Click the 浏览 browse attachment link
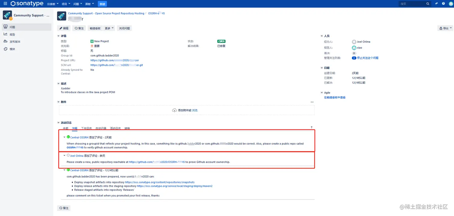Screen dimensions: 454x216 click(195, 111)
